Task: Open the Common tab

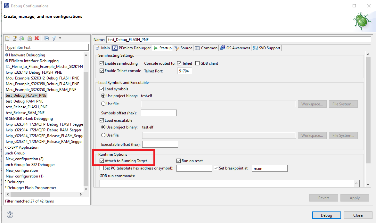Action: click(x=206, y=48)
